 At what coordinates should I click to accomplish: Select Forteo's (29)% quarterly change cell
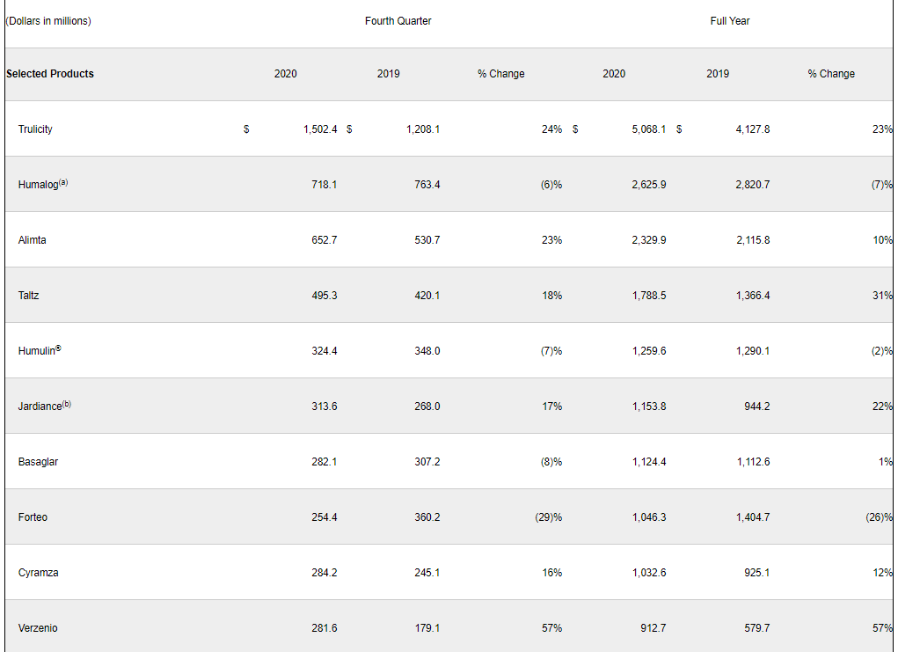pyautogui.click(x=548, y=517)
